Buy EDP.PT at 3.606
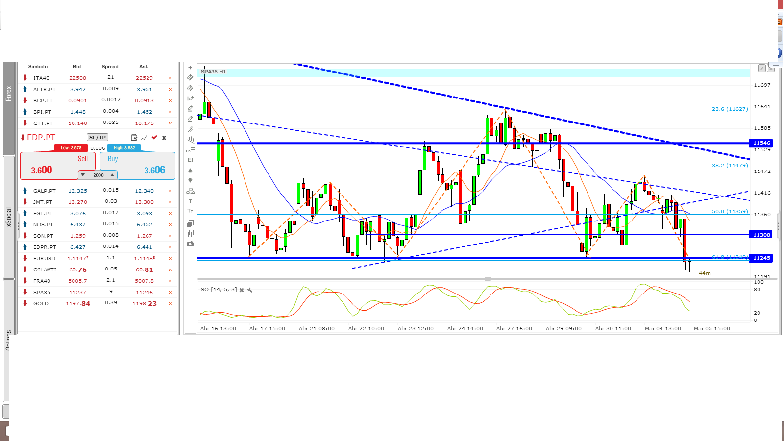 [x=138, y=166]
